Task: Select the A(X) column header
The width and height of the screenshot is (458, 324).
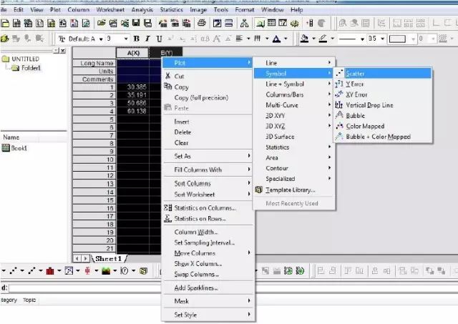Action: click(132, 53)
